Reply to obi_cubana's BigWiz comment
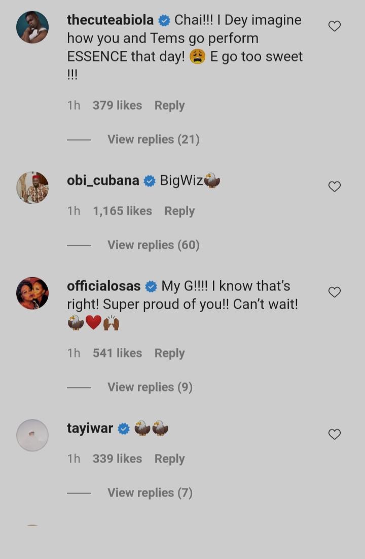This screenshot has height=559, width=365. (x=179, y=211)
